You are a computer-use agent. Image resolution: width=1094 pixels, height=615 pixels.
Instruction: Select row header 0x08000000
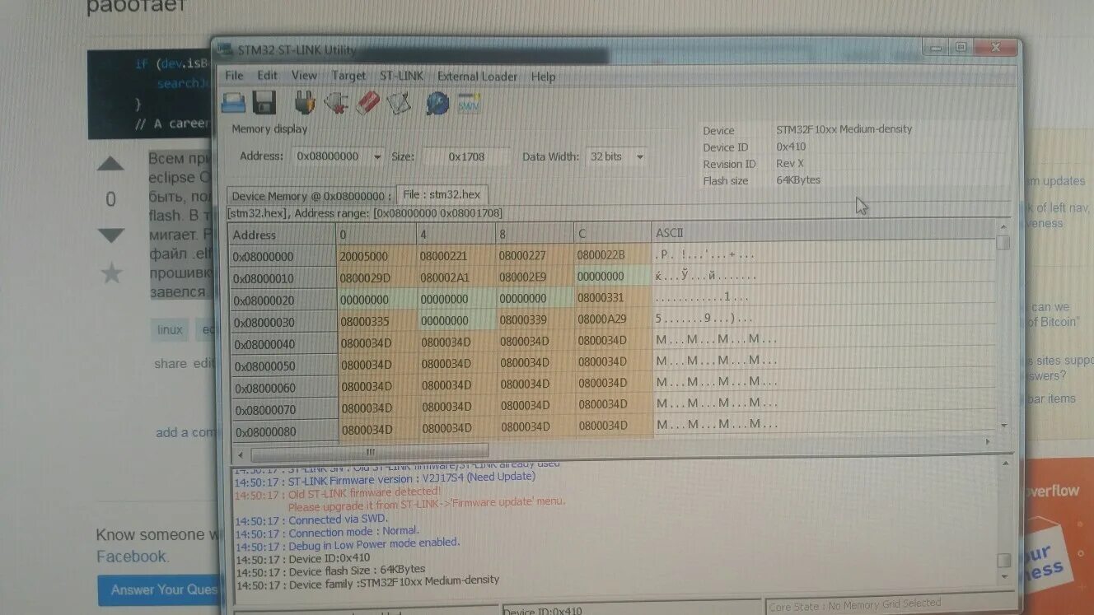click(283, 257)
